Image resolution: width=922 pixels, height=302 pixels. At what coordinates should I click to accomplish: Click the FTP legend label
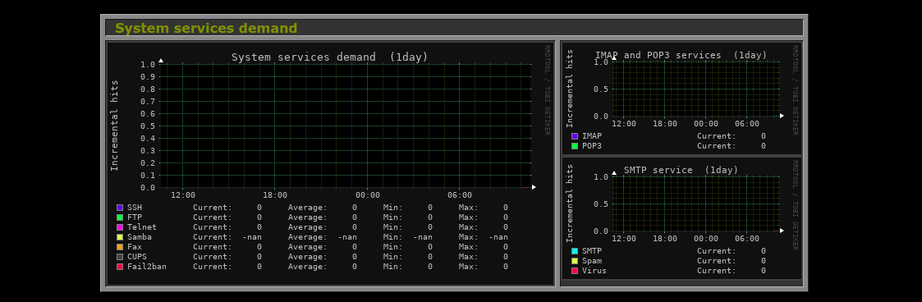(135, 217)
